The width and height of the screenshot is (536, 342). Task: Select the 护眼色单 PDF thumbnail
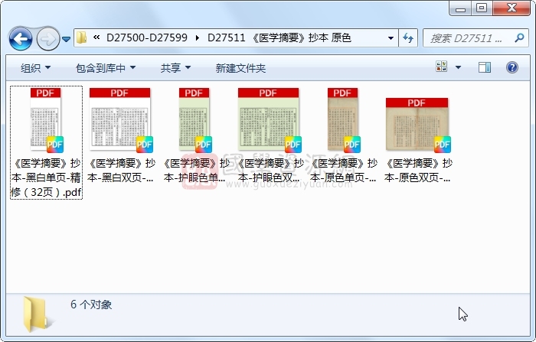194,120
